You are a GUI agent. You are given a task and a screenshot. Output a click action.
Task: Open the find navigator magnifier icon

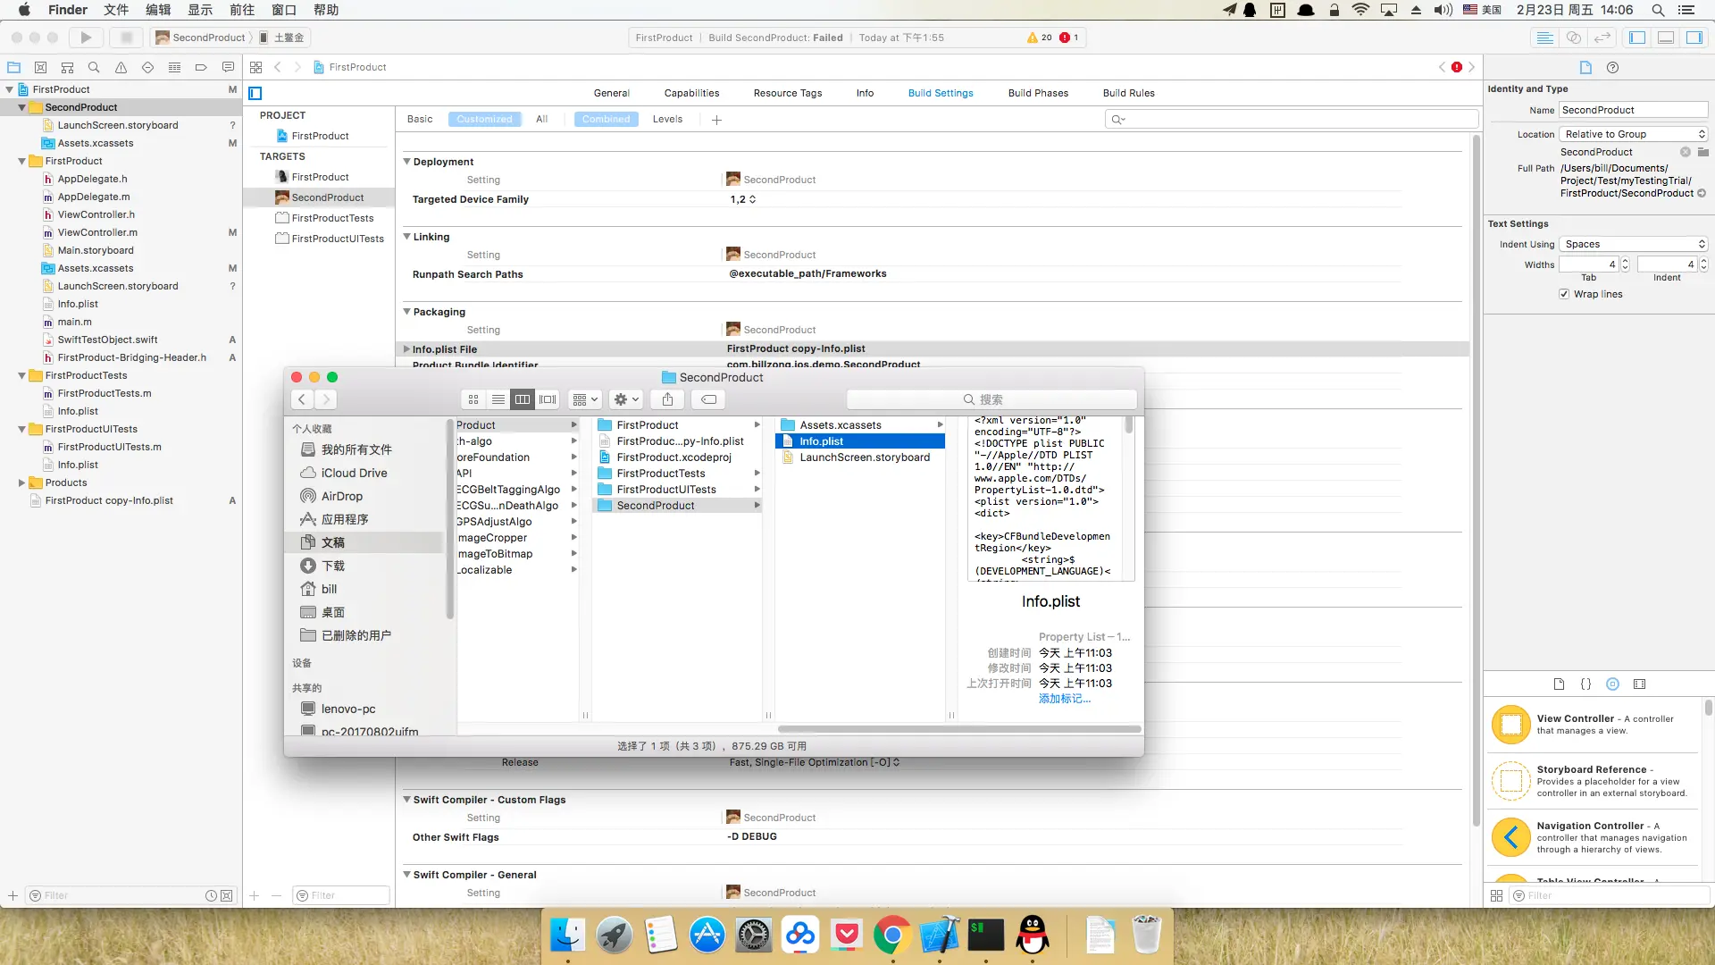tap(94, 67)
